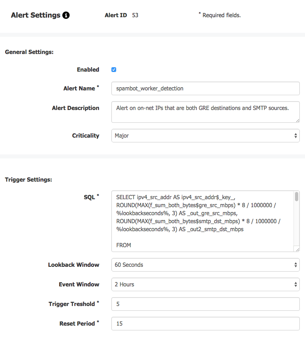Click the Alert Description text area

(x=206, y=112)
